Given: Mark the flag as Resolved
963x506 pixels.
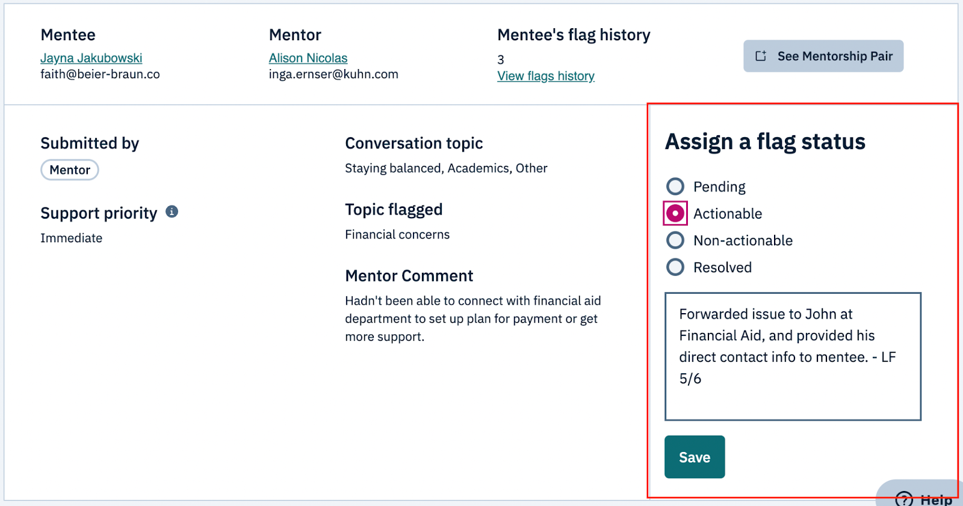Looking at the screenshot, I should (675, 267).
